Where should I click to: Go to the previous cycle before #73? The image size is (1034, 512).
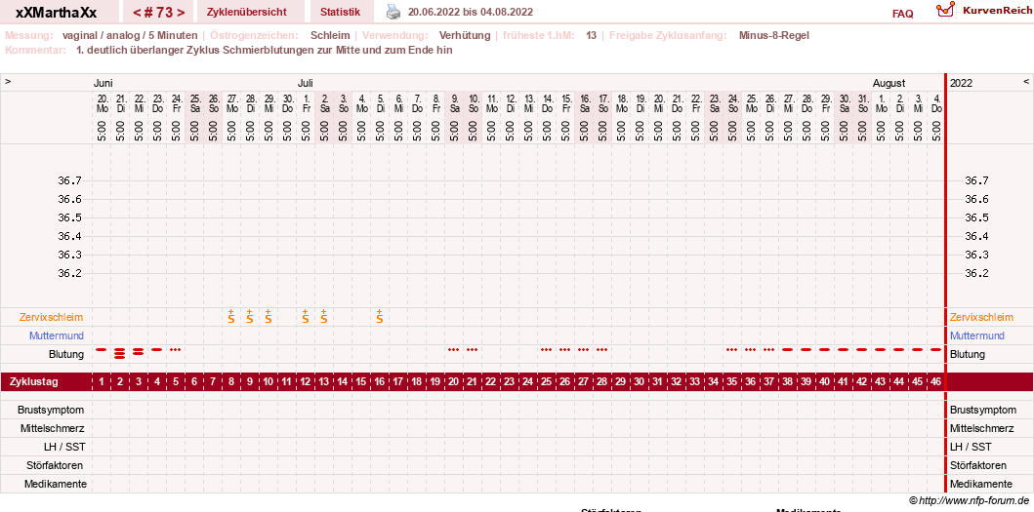(x=137, y=12)
